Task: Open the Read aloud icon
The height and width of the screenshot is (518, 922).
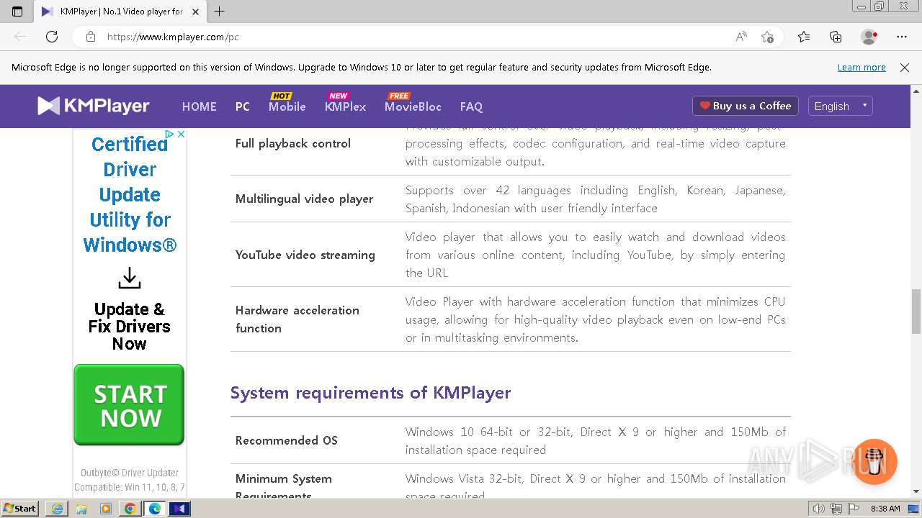Action: coord(740,37)
